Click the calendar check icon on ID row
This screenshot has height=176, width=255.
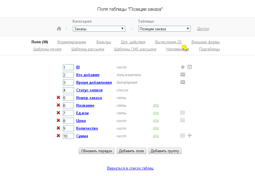click(190, 67)
